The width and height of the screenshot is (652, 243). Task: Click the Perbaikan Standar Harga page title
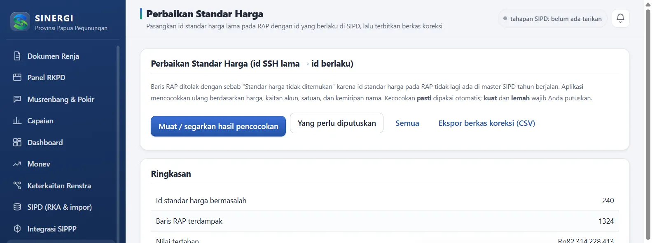click(205, 14)
